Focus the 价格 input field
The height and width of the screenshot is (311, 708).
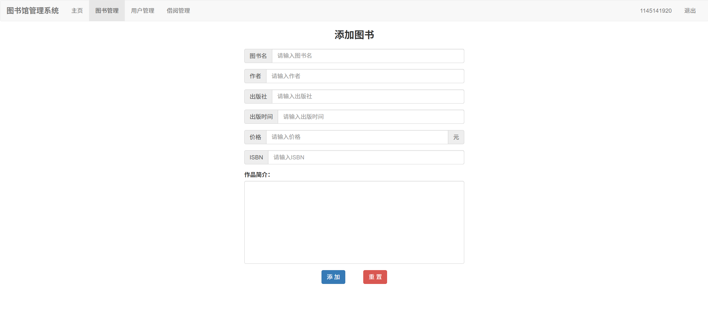357,137
